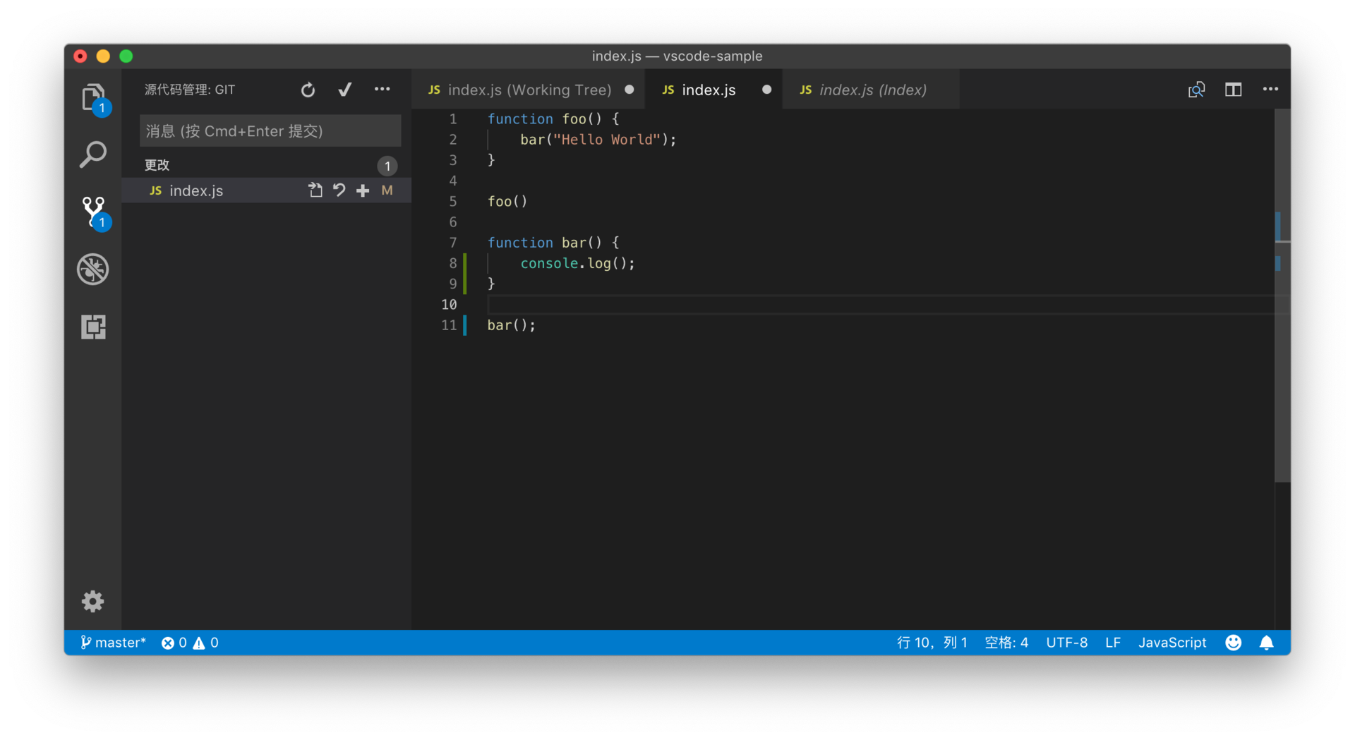The height and width of the screenshot is (740, 1355).
Task: Open the Debug view in activity bar
Action: point(93,269)
